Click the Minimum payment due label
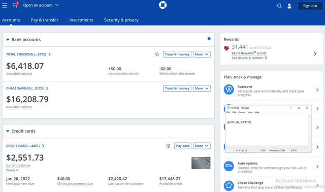The height and width of the screenshot is (192, 325). (75, 184)
